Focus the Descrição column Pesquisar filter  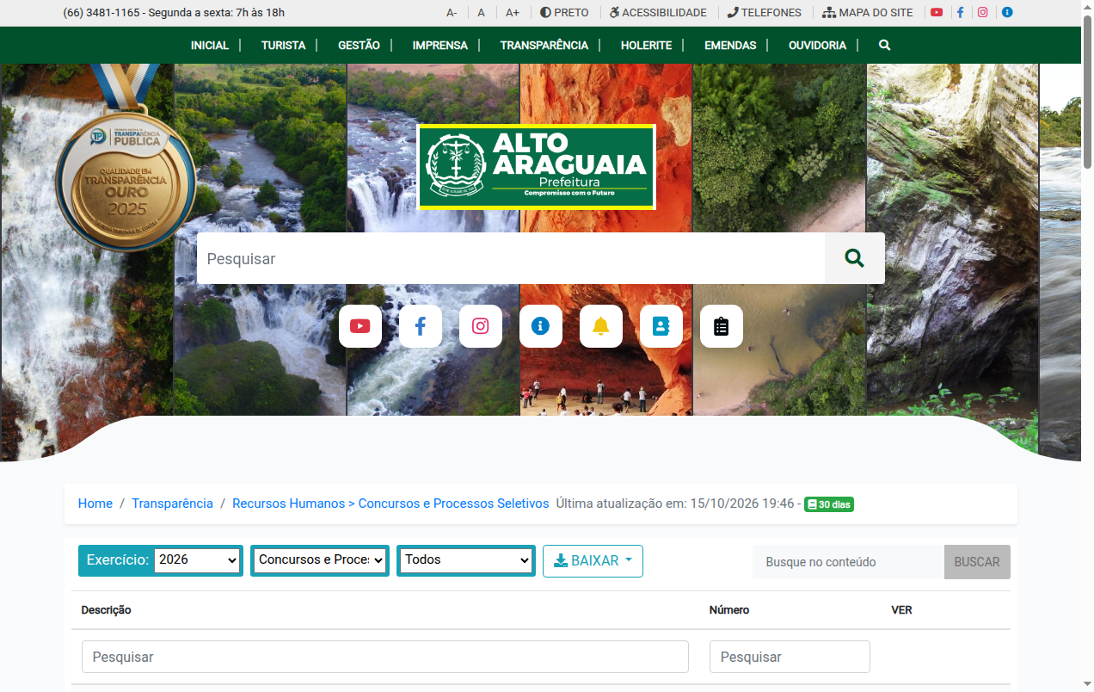tap(385, 657)
